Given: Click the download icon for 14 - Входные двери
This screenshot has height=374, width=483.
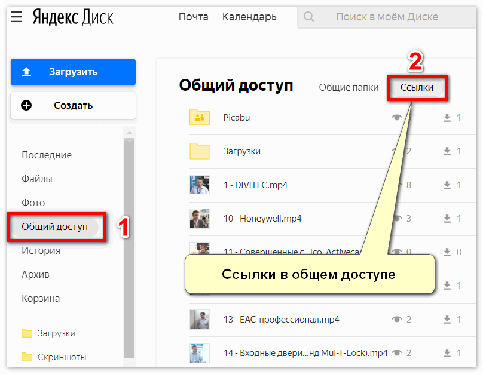Looking at the screenshot, I should coord(447,353).
